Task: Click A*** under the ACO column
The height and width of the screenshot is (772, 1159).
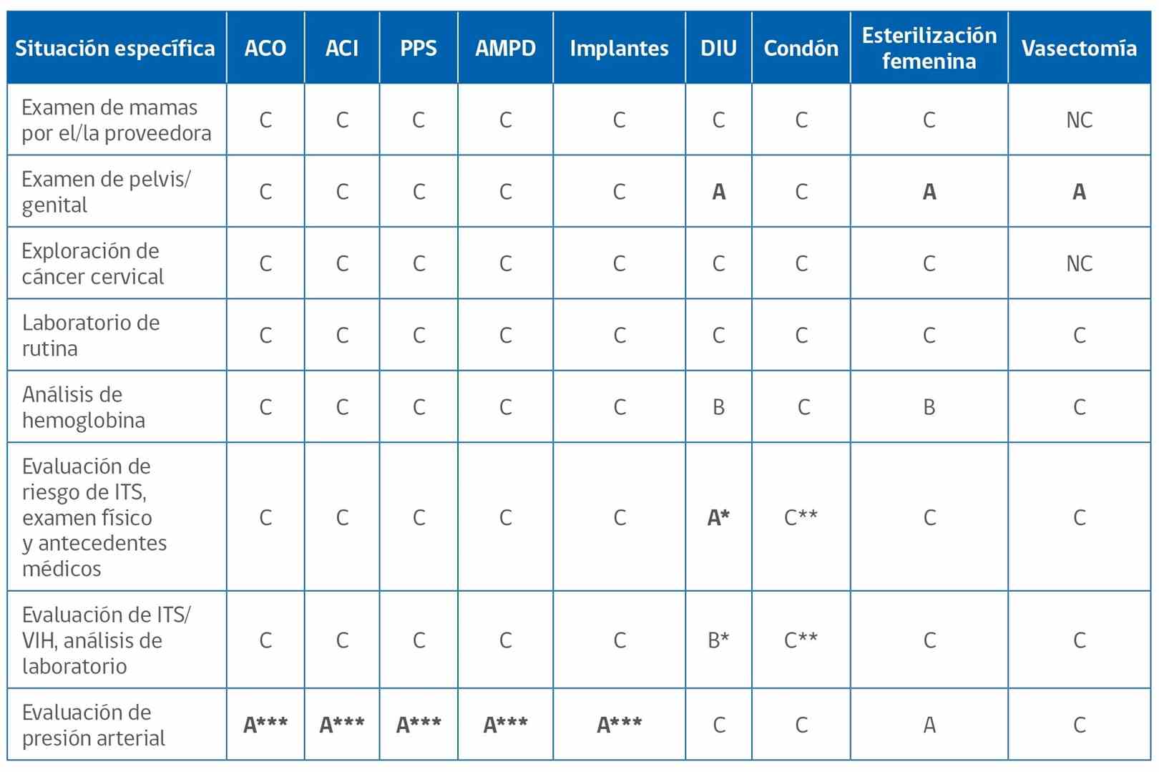Action: pos(265,725)
